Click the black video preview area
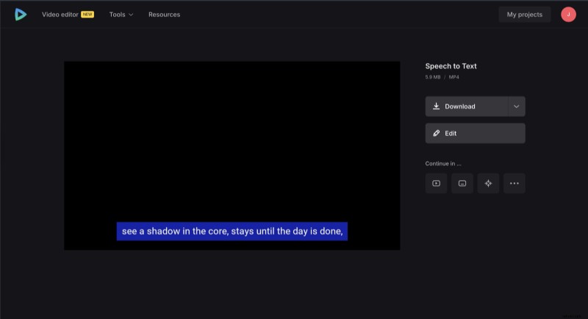Viewport: 588px width, 319px height. coord(232,140)
